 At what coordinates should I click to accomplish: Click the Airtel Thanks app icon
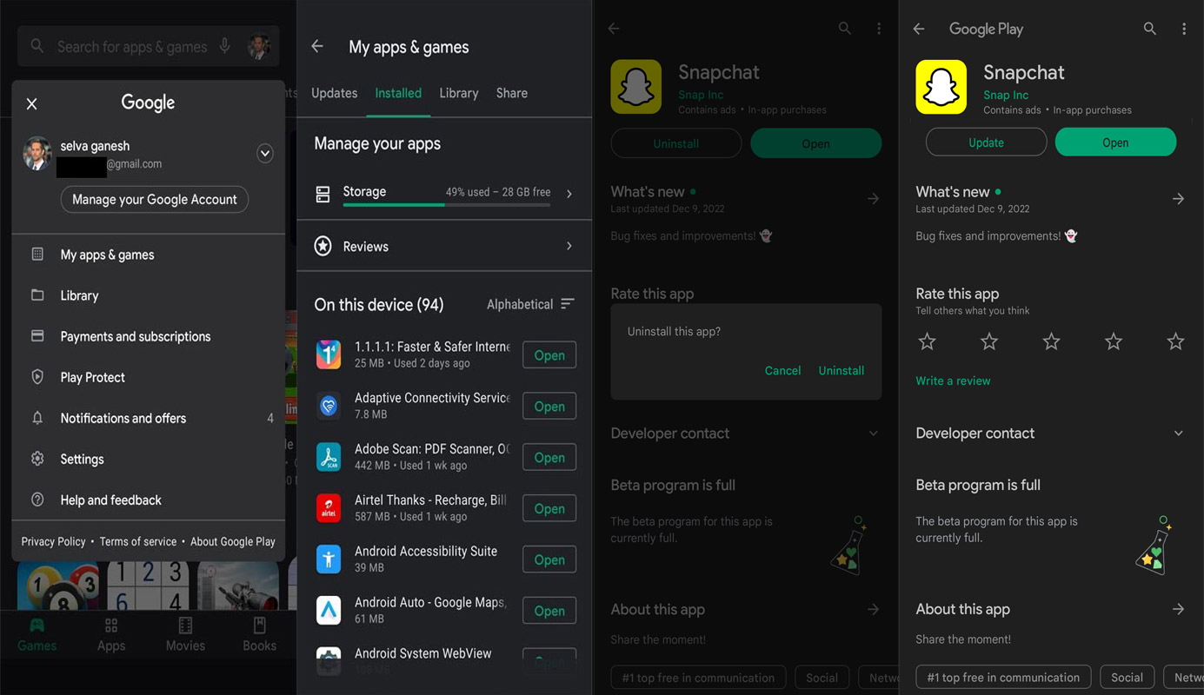pos(329,508)
